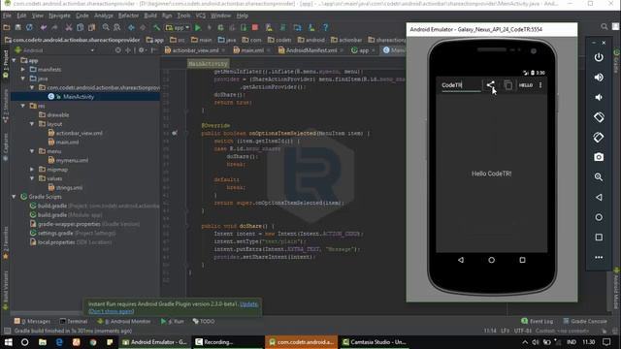Open the Help question mark icon

click(326, 28)
